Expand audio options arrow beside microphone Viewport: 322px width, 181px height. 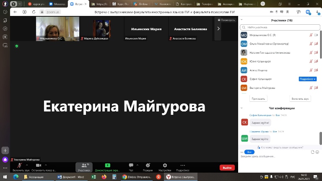(x=27, y=165)
